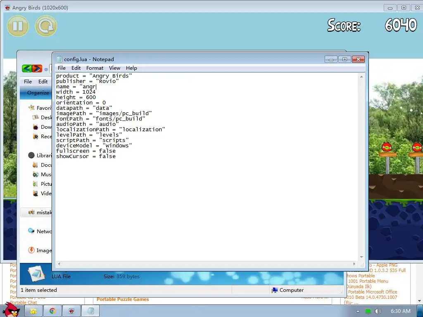Open Notepad's Edit menu
This screenshot has width=423, height=317.
coord(76,68)
